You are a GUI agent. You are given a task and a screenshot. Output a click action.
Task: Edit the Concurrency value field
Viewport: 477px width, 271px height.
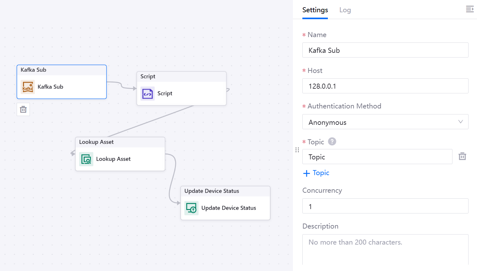pos(385,206)
